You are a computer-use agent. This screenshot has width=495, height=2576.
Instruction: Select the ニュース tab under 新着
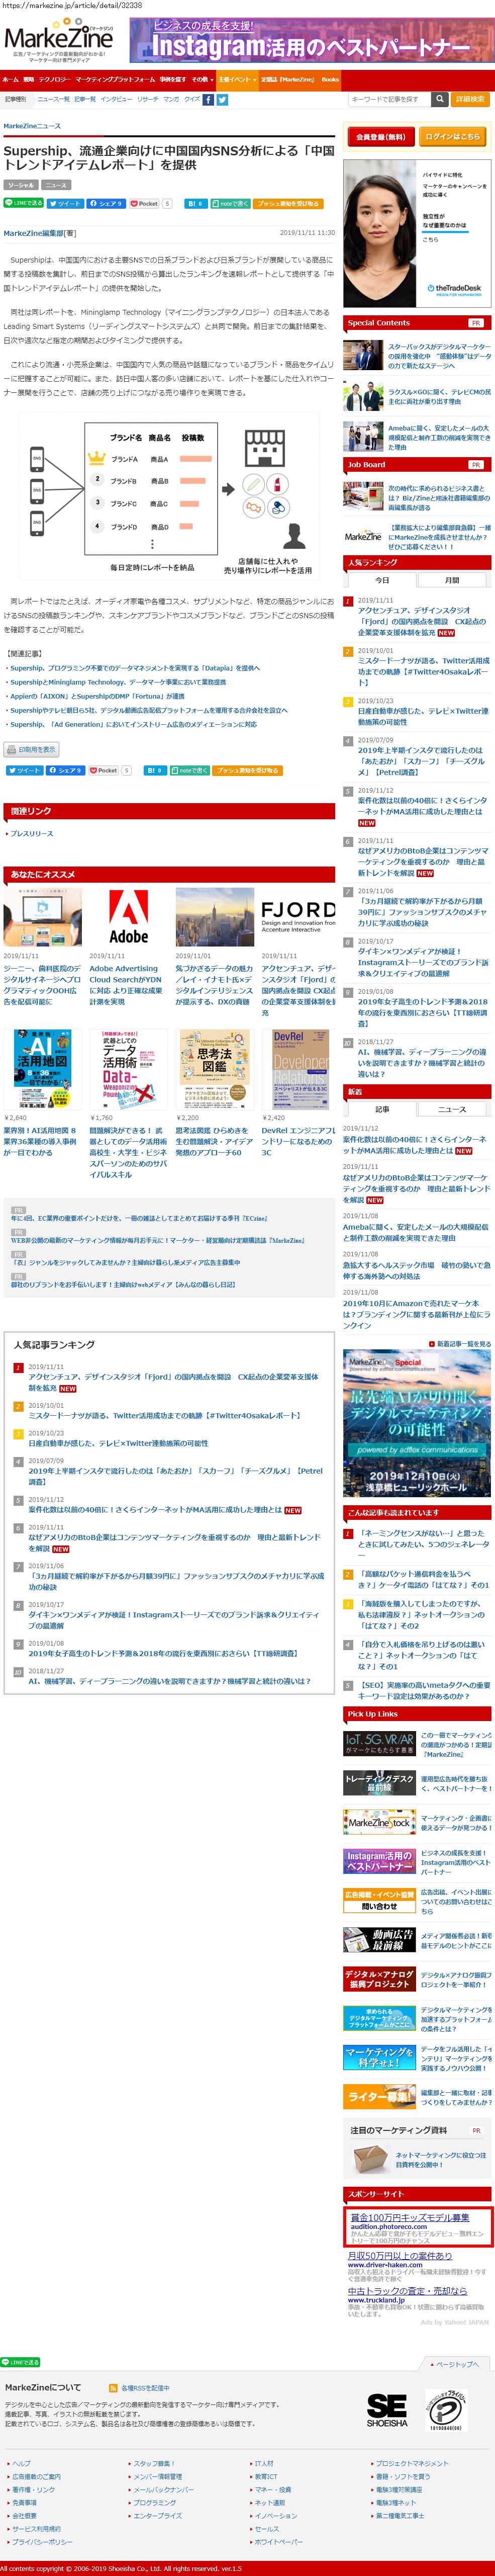point(452,1109)
